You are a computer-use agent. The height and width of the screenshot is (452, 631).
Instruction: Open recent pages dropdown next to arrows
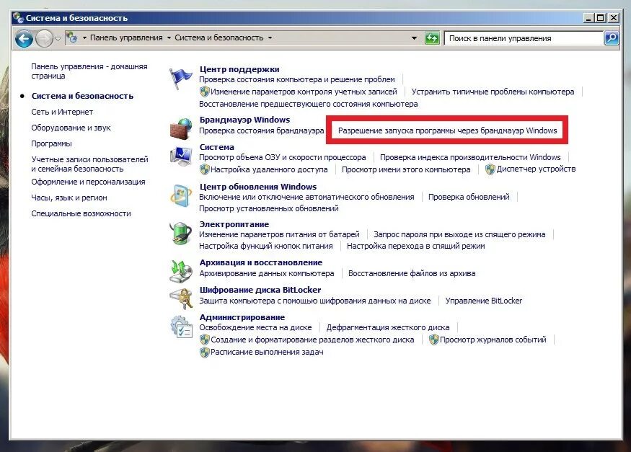[58, 39]
